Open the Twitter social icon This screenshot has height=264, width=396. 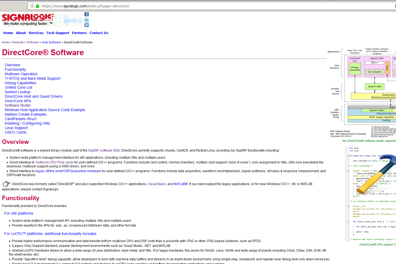pyautogui.click(x=87, y=20)
